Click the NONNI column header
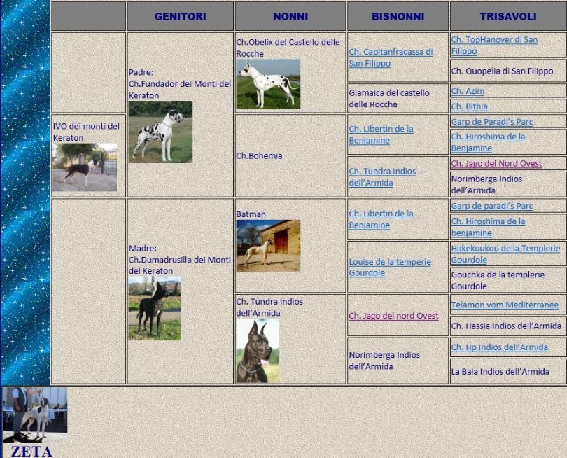Viewport: 567px width, 458px height. pos(290,16)
